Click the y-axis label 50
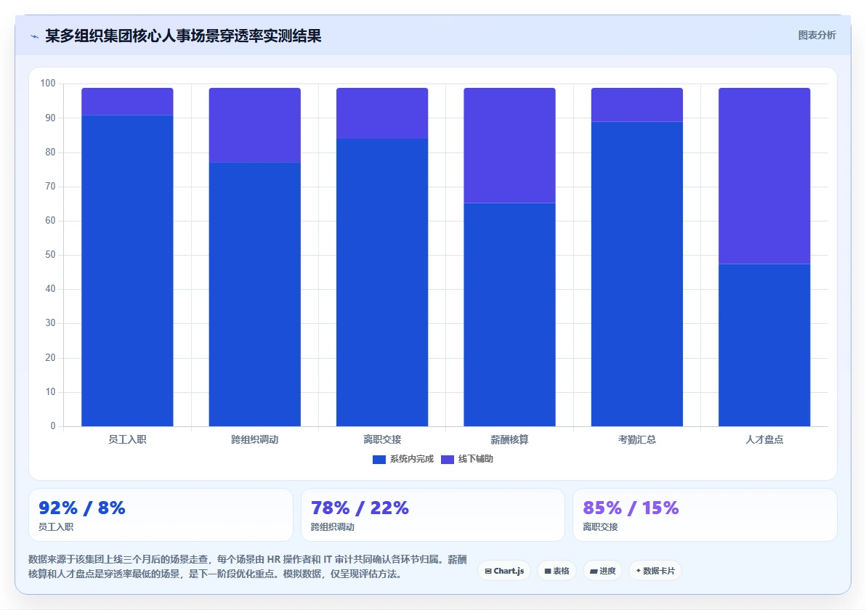This screenshot has width=866, height=610. point(50,255)
